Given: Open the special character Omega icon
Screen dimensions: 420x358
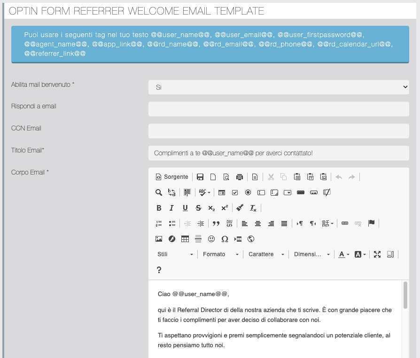Looking at the screenshot, I should click(225, 239).
